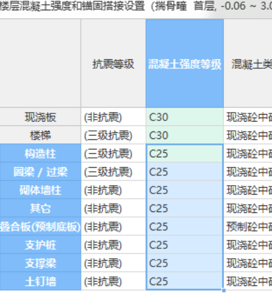Select the 其它 row header

[40, 208]
